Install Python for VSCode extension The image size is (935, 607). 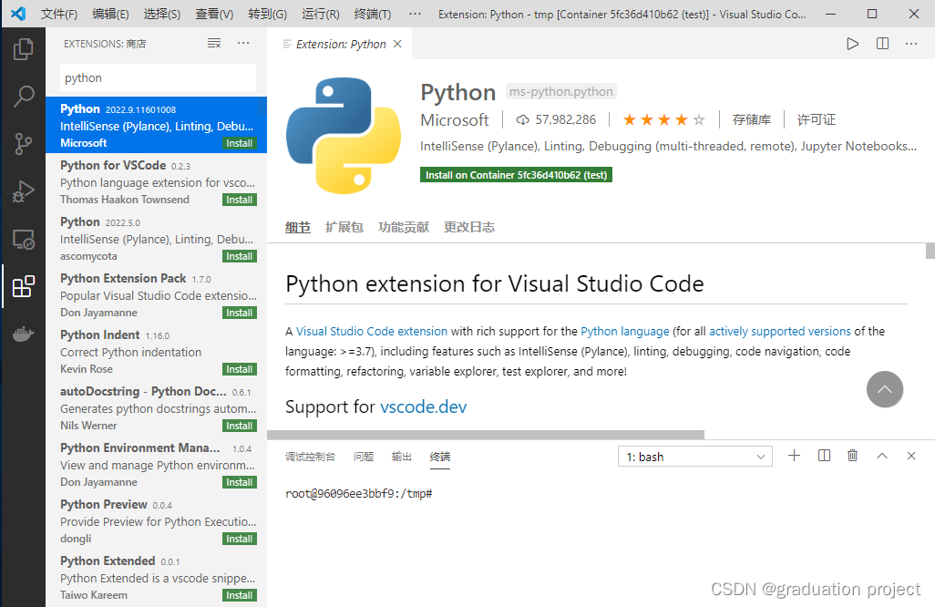click(x=239, y=200)
